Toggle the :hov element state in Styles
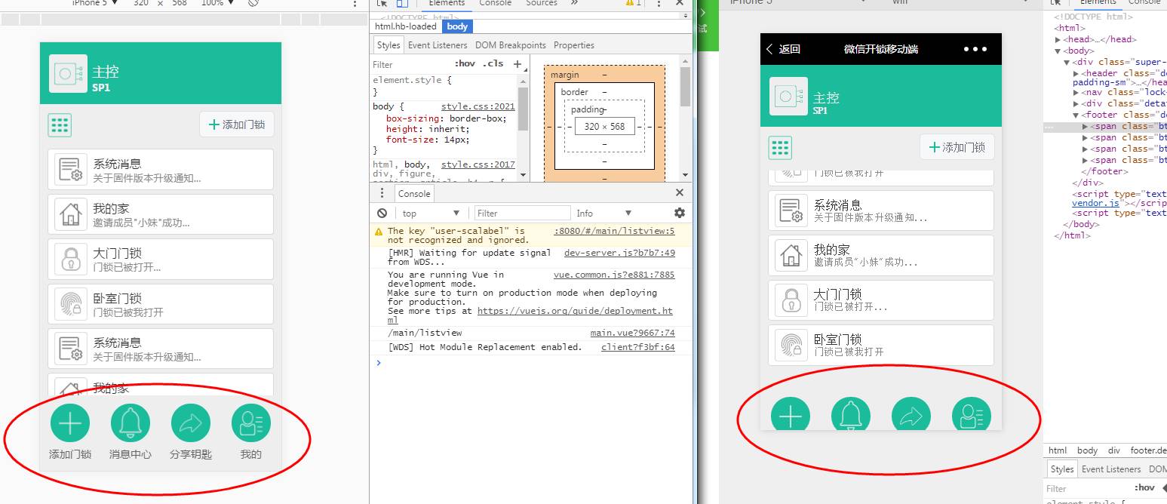The width and height of the screenshot is (1167, 504). pyautogui.click(x=465, y=64)
